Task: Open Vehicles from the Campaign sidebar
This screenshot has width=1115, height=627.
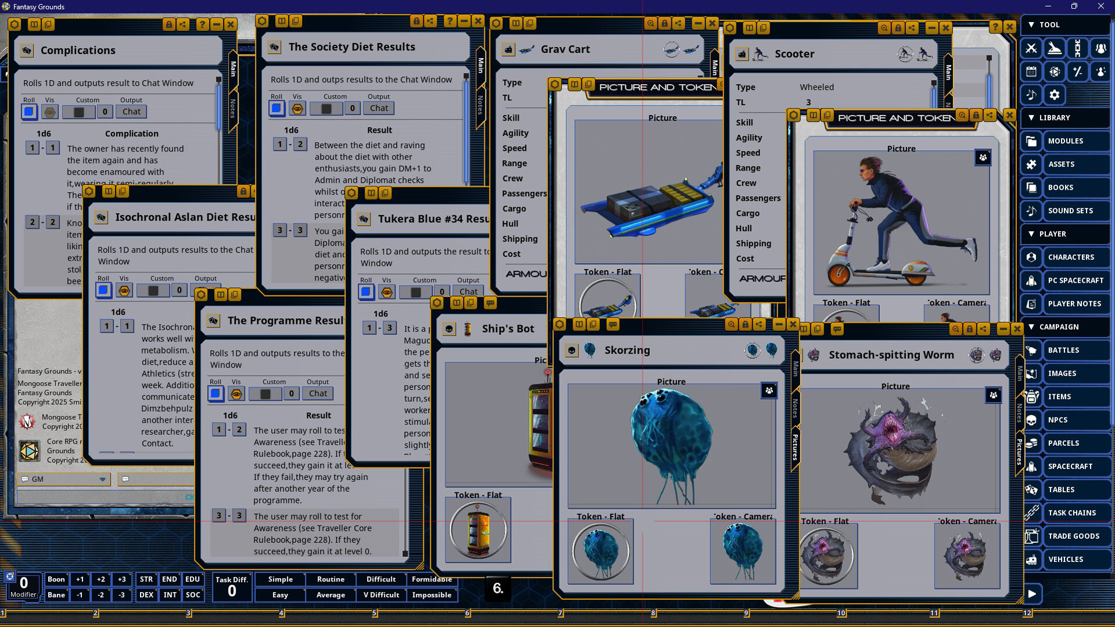Action: click(x=1066, y=559)
